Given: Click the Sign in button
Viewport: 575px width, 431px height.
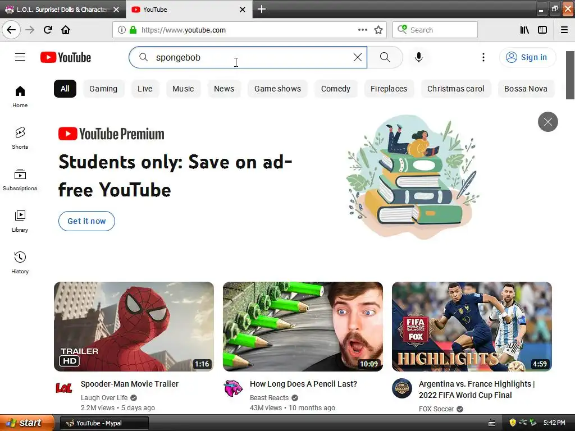Looking at the screenshot, I should (527, 57).
